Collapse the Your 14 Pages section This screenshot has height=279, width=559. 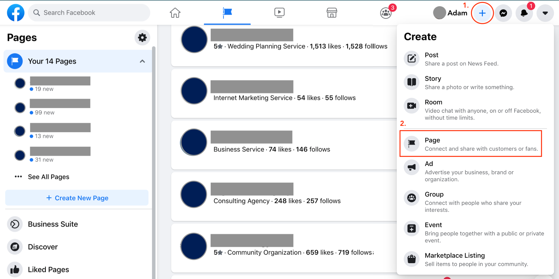pos(142,61)
